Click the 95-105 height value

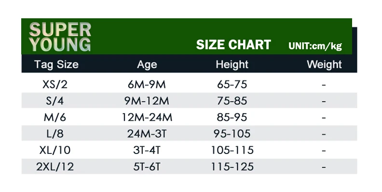232,134
